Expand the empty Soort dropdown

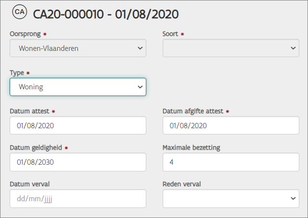click(231, 48)
